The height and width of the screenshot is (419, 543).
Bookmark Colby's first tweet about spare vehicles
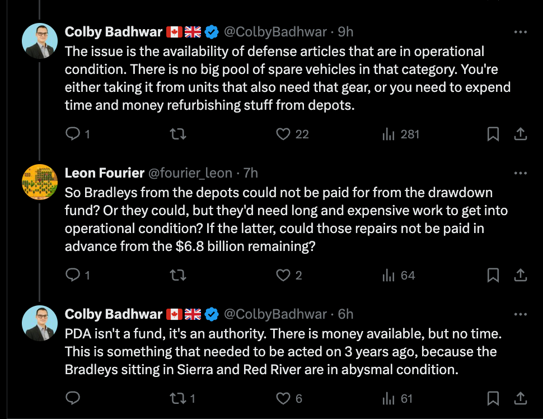(493, 134)
